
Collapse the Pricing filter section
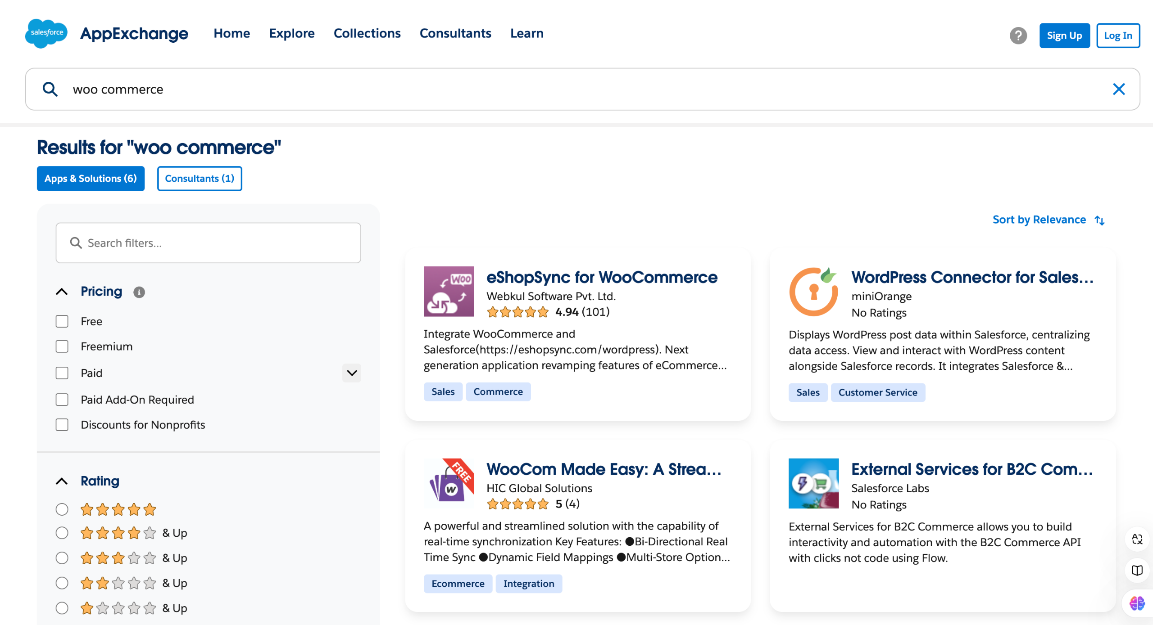pyautogui.click(x=62, y=292)
